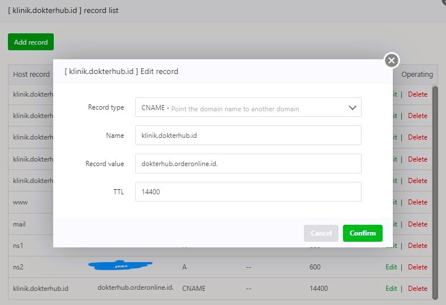This screenshot has width=446, height=305.
Task: Confirm the record changes
Action: (x=362, y=233)
